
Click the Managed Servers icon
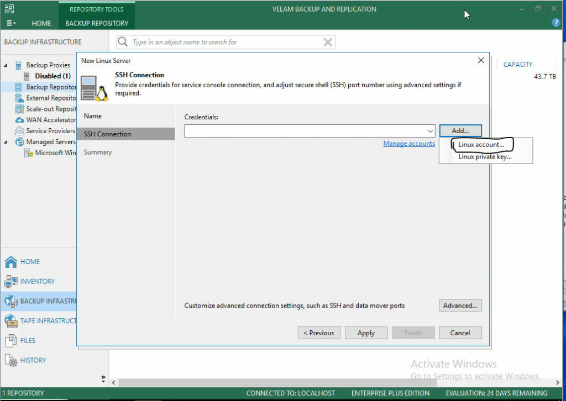click(x=19, y=142)
